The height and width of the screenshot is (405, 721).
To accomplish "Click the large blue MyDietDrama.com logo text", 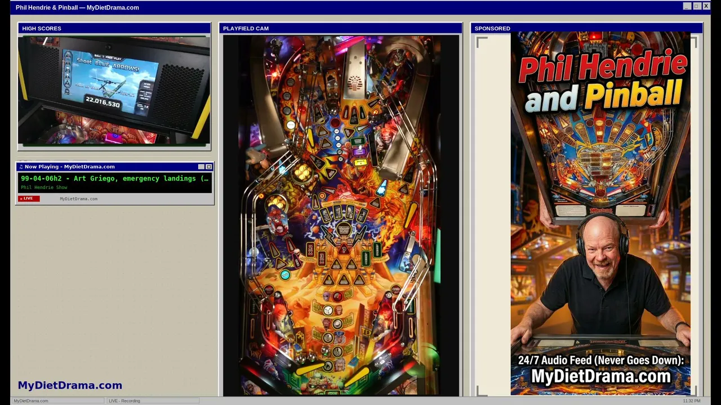I will 70,385.
